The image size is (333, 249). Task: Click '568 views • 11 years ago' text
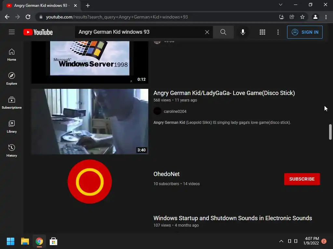pyautogui.click(x=175, y=100)
